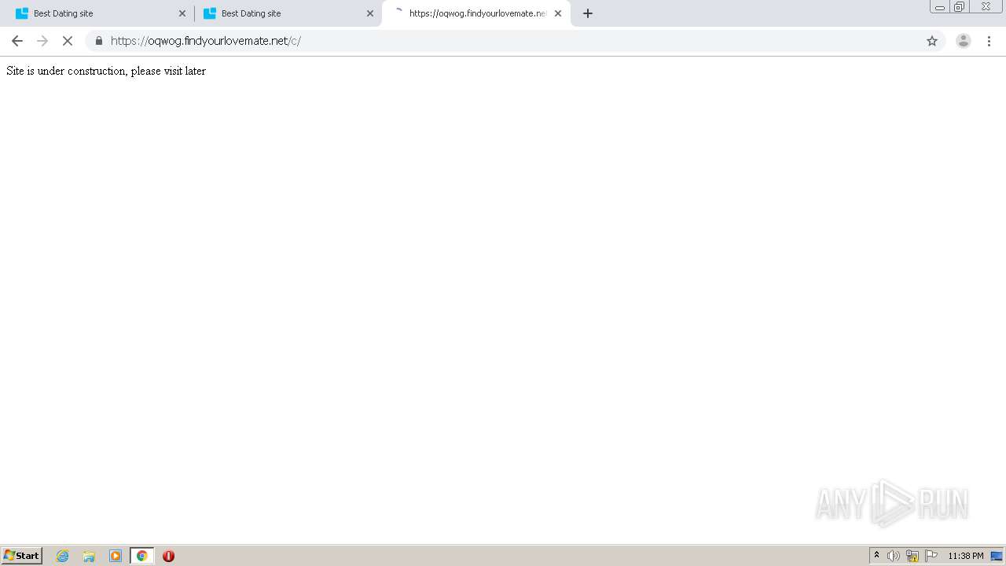Open the Chrome three-dot menu

989,41
